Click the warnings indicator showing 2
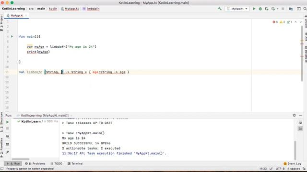 pos(283,22)
